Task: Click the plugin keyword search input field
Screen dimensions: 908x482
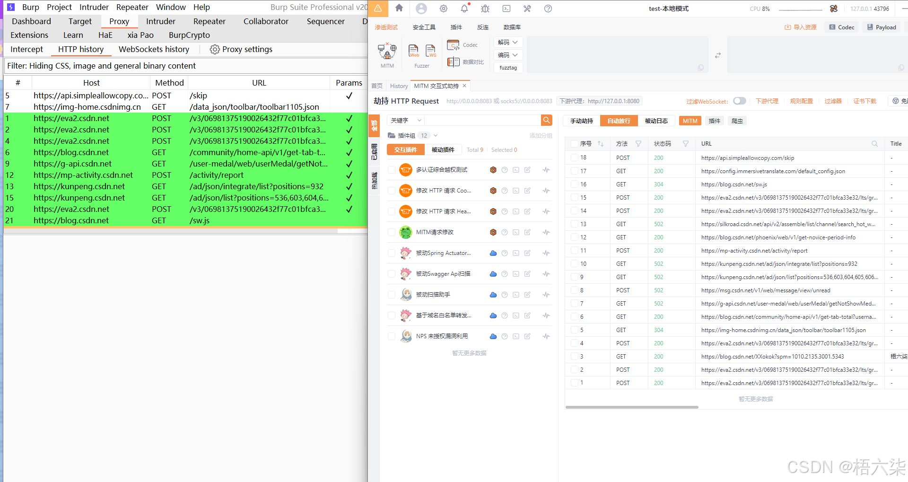Action: pyautogui.click(x=482, y=120)
